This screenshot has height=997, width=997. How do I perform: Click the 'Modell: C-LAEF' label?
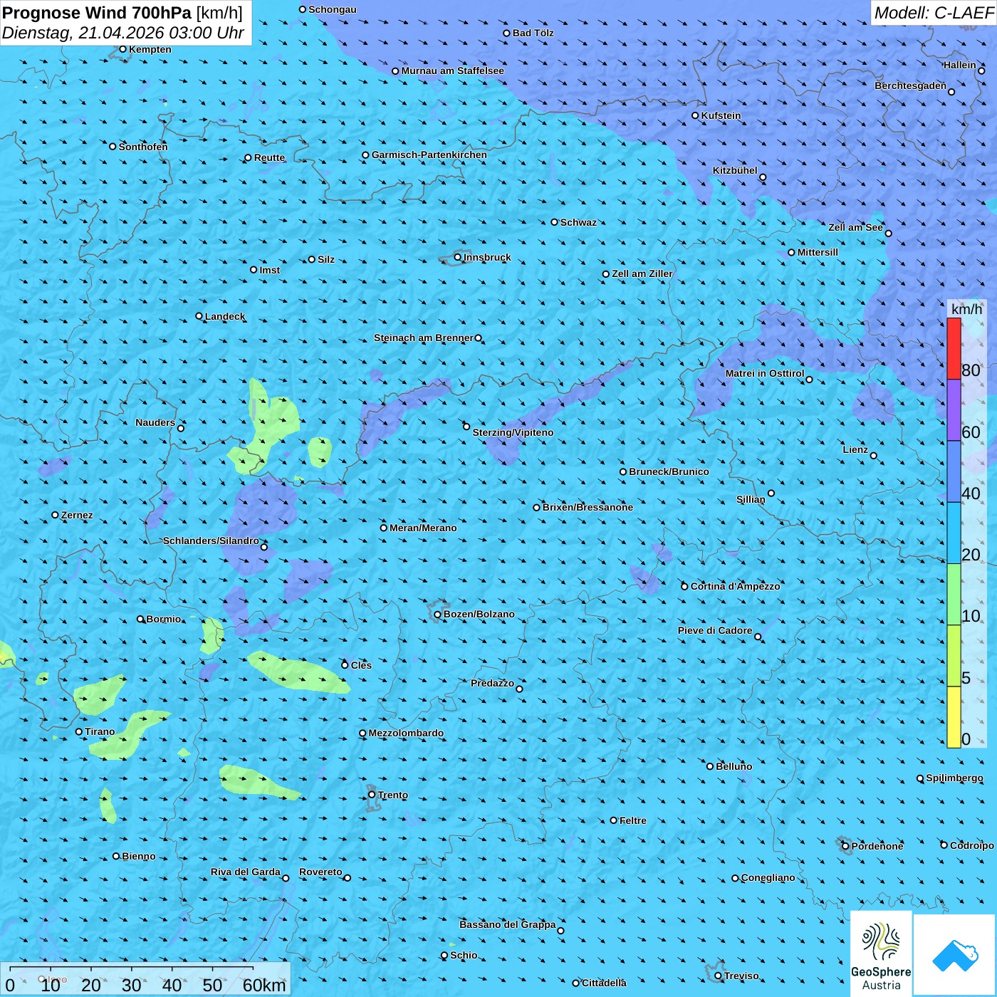pyautogui.click(x=934, y=12)
